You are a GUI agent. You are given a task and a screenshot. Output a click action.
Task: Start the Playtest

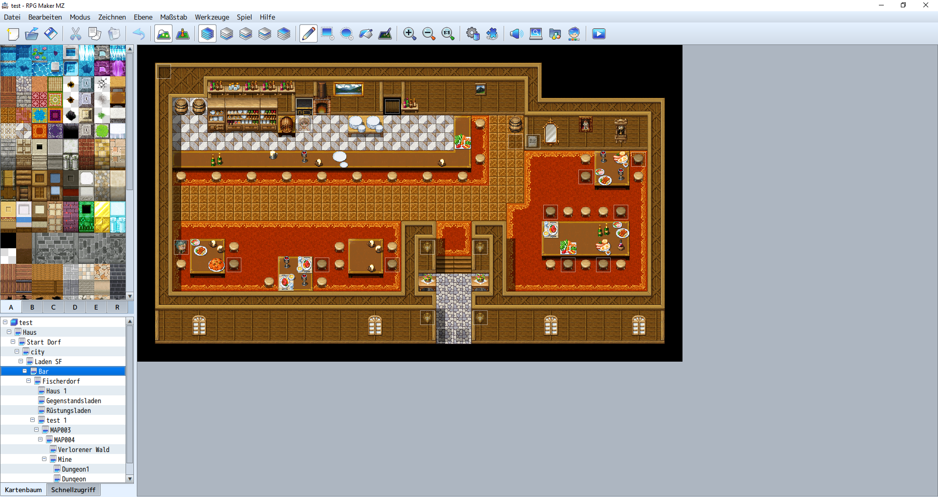[599, 34]
